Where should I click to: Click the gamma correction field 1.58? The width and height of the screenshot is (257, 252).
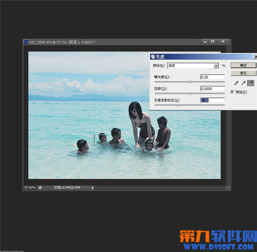(x=212, y=101)
